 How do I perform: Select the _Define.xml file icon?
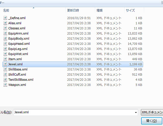point(5,18)
